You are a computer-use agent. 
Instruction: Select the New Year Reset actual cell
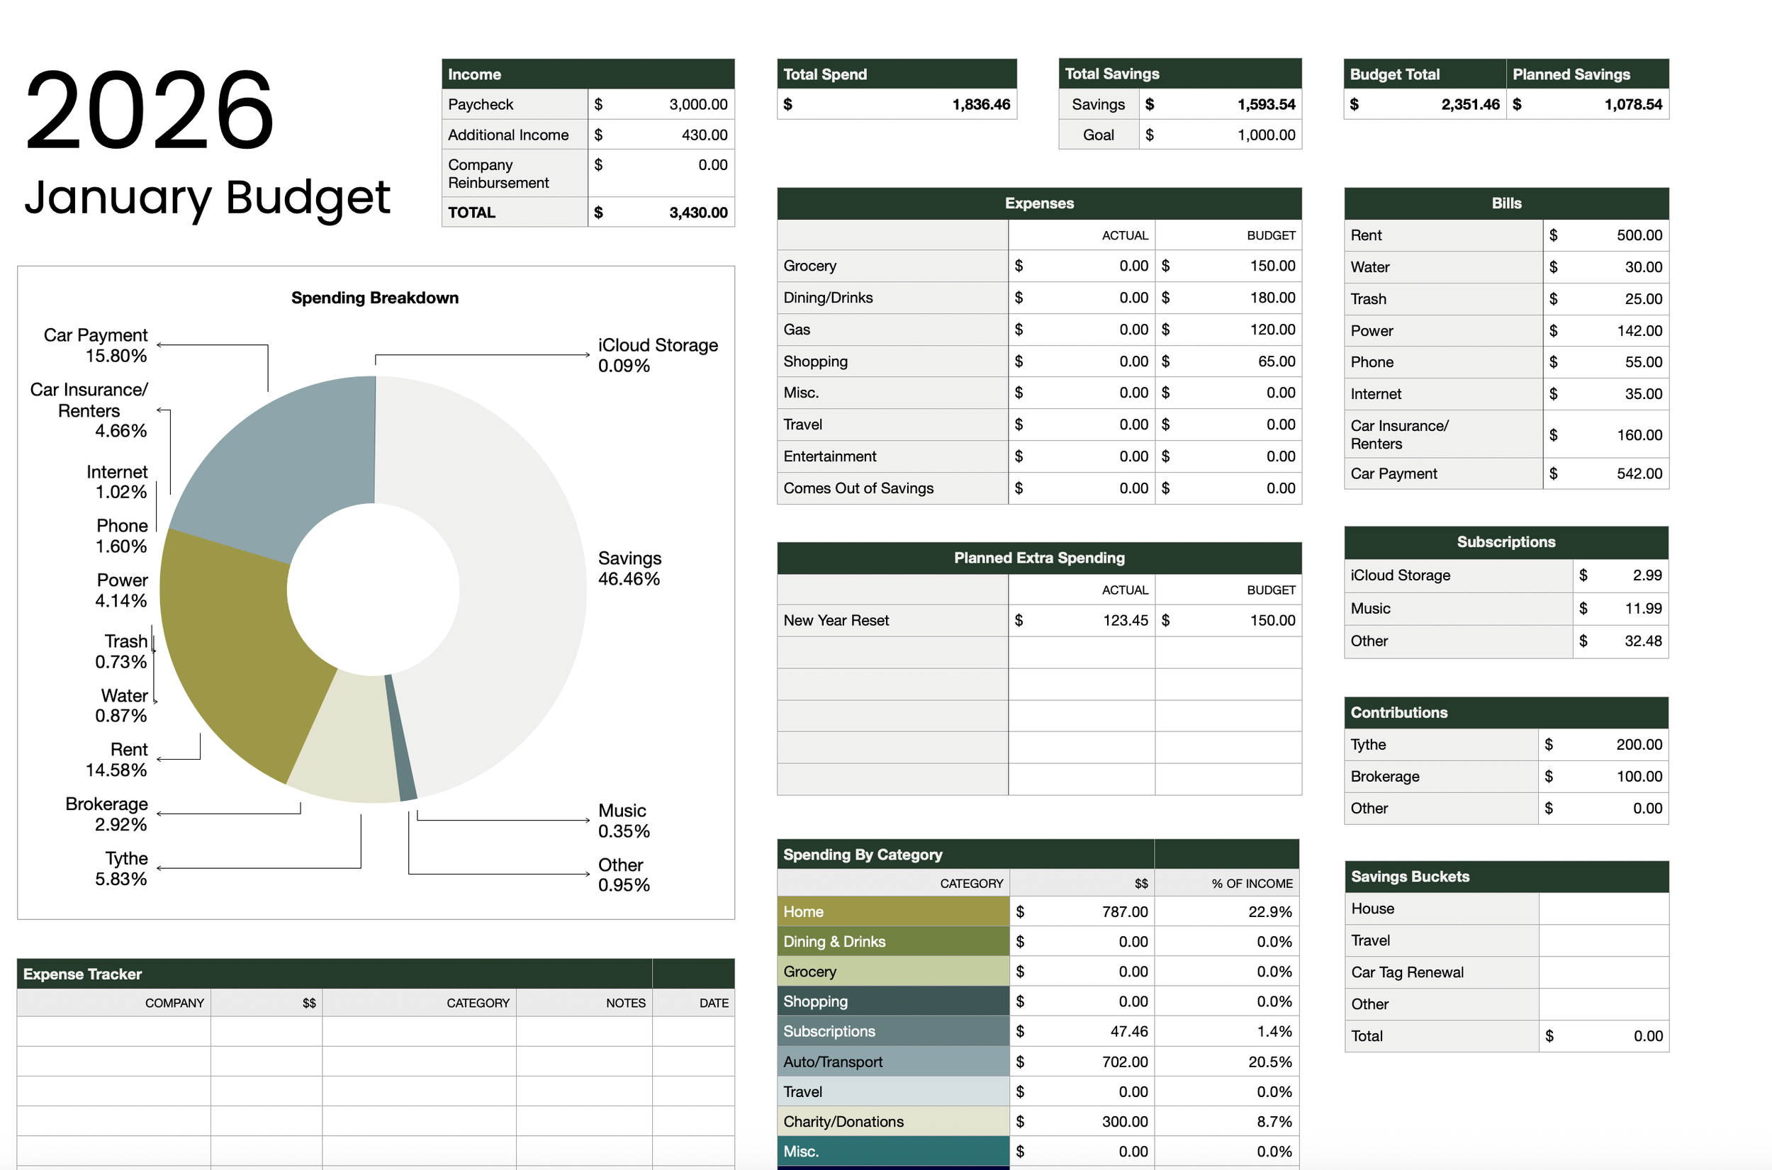(x=1082, y=619)
